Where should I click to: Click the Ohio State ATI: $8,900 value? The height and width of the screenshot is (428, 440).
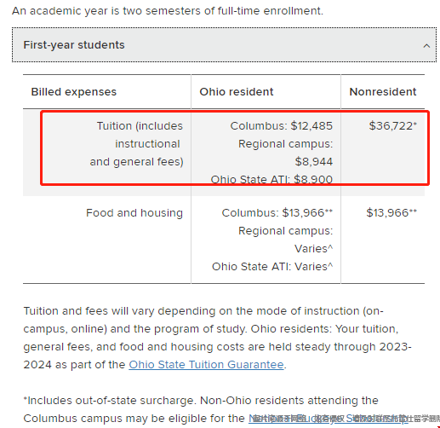(x=271, y=179)
